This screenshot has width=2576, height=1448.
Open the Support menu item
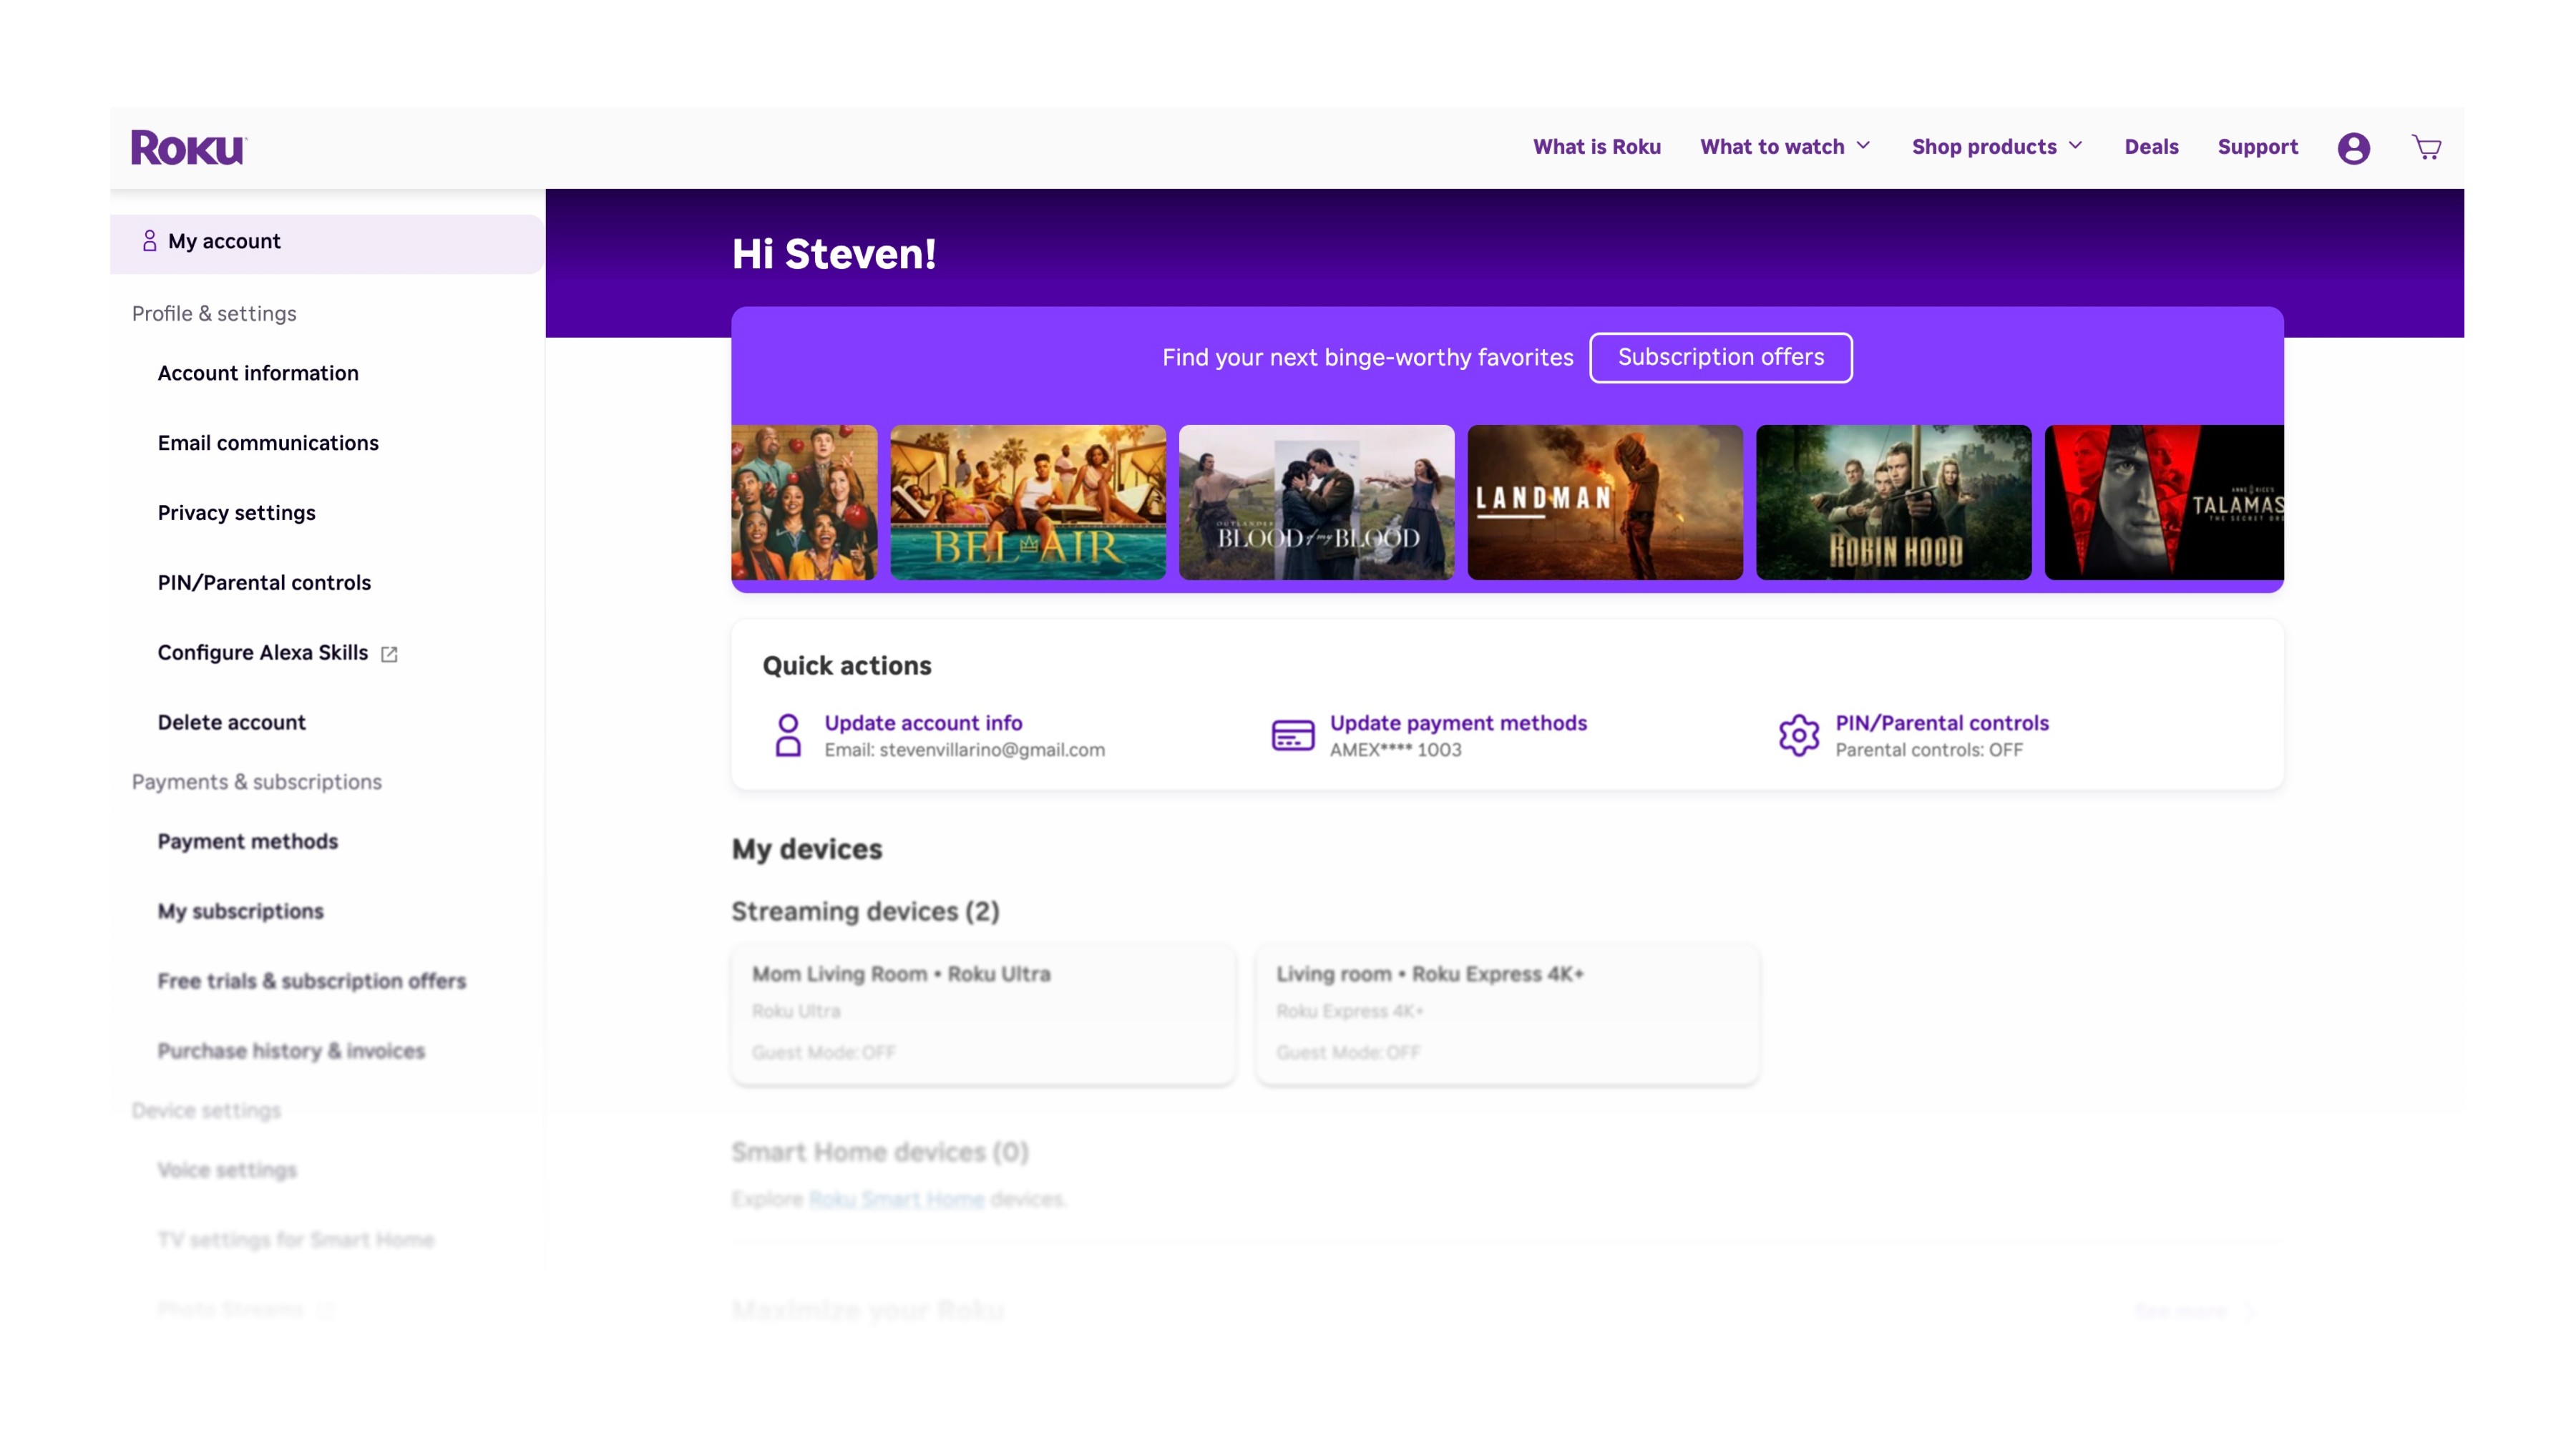pyautogui.click(x=2257, y=147)
